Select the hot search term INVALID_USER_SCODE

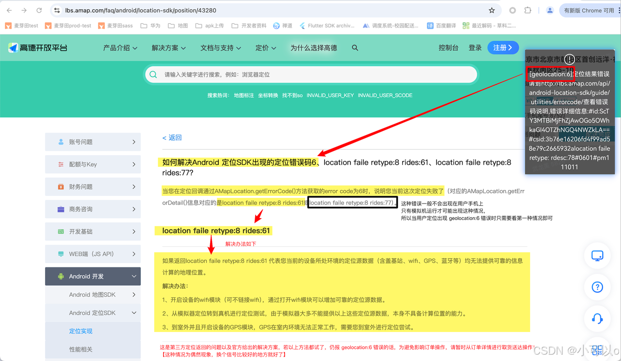385,95
